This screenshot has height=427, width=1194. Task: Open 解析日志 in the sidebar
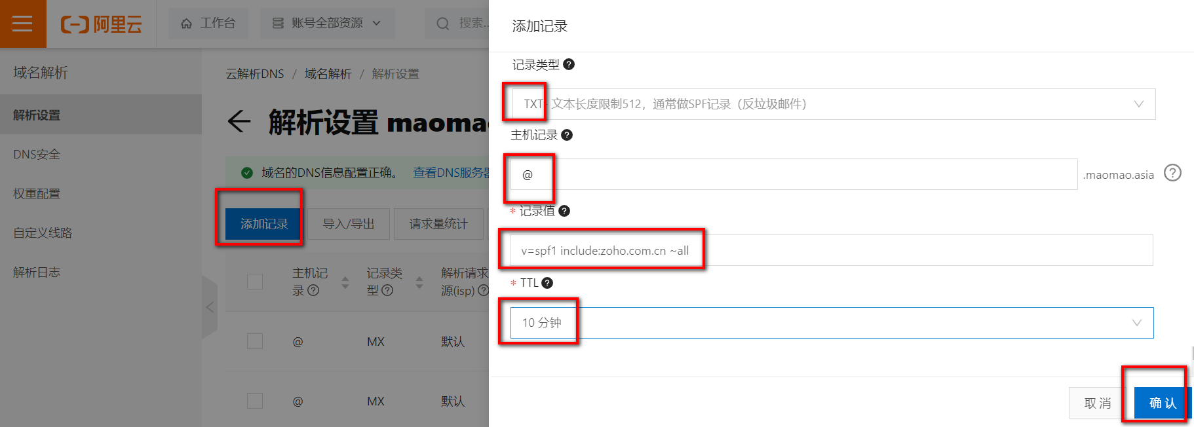(x=37, y=272)
